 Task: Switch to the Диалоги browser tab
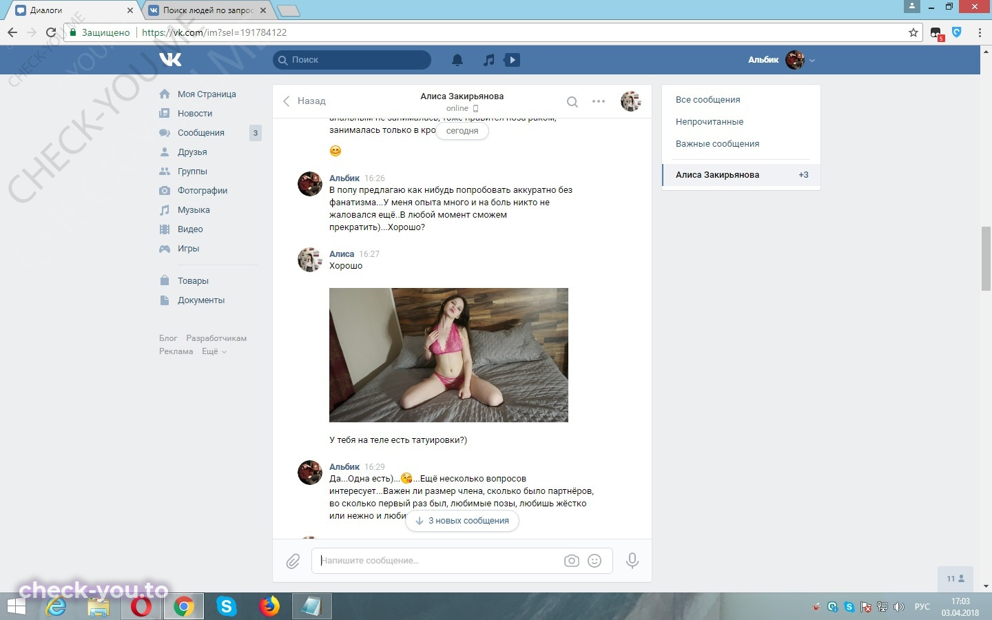pos(74,10)
